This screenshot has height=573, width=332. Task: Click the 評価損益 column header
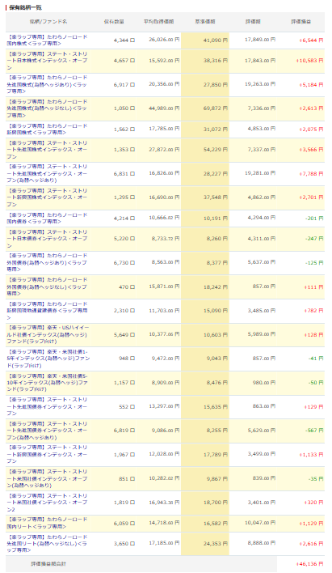(301, 22)
